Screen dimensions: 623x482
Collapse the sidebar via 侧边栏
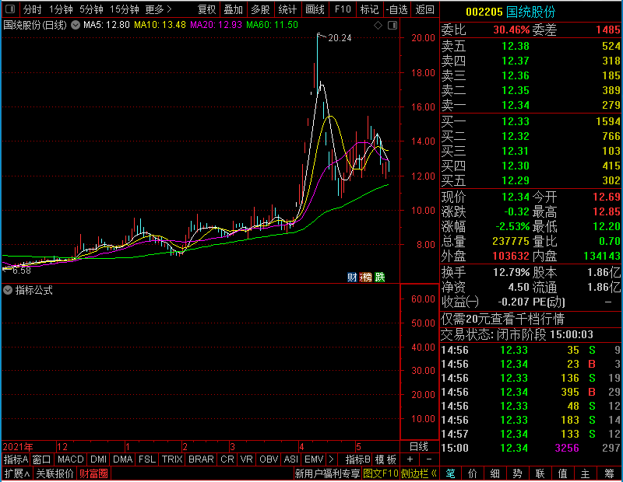coord(419,473)
